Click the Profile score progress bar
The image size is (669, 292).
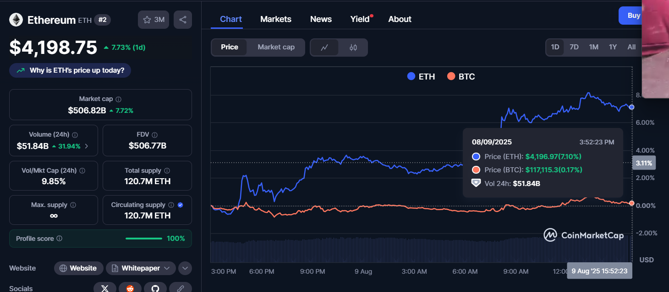coord(144,239)
